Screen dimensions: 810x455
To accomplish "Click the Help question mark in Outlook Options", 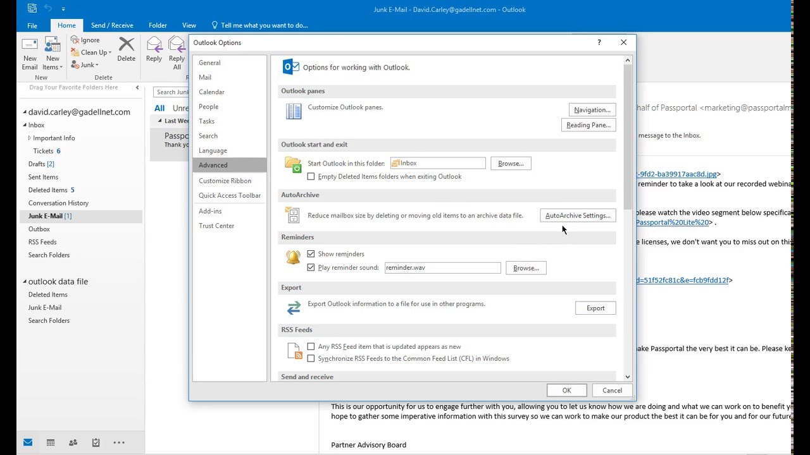I will tap(599, 42).
